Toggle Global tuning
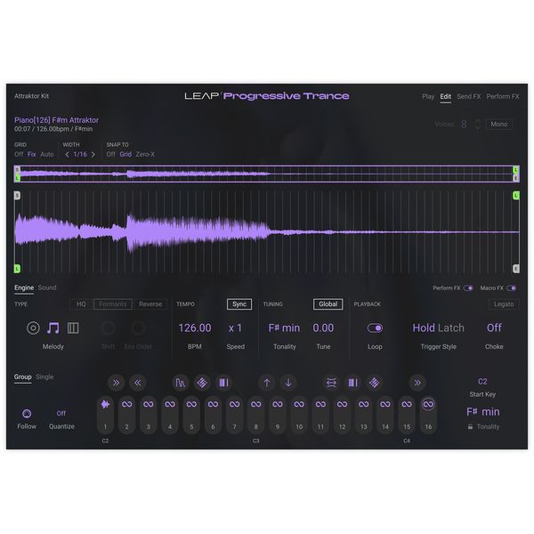Image resolution: width=534 pixels, height=534 pixels. tap(328, 304)
